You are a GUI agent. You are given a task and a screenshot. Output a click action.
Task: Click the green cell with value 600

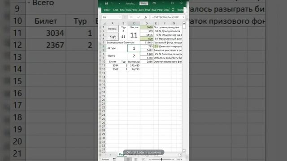147,39
